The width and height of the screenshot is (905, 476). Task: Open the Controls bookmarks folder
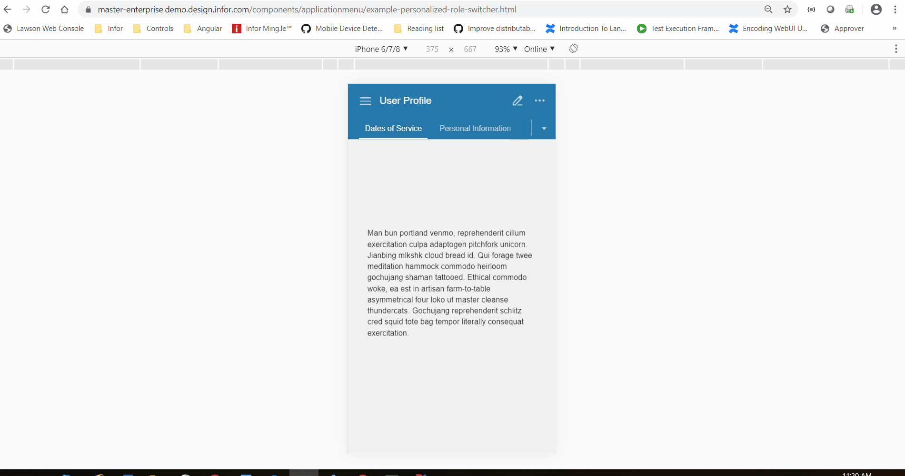click(x=153, y=29)
